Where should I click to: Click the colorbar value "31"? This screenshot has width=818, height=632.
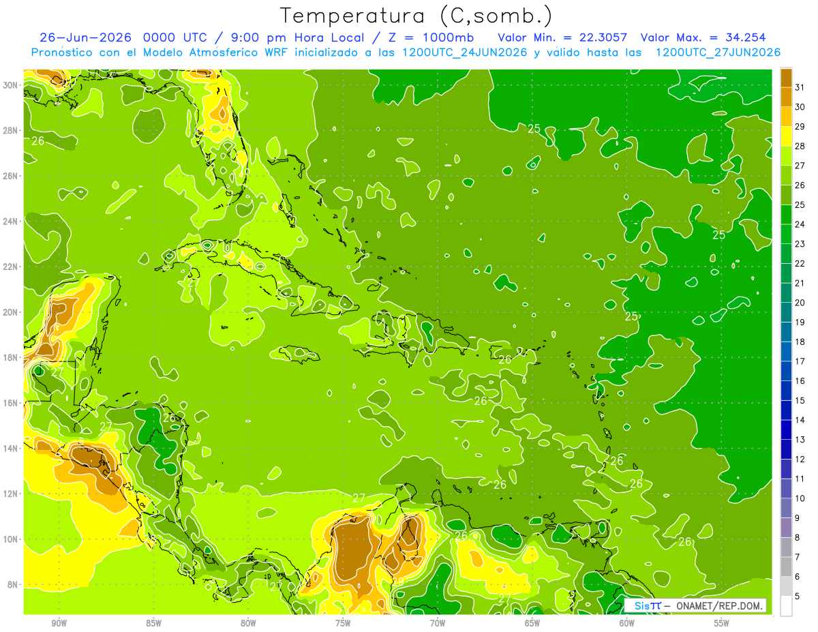point(800,87)
